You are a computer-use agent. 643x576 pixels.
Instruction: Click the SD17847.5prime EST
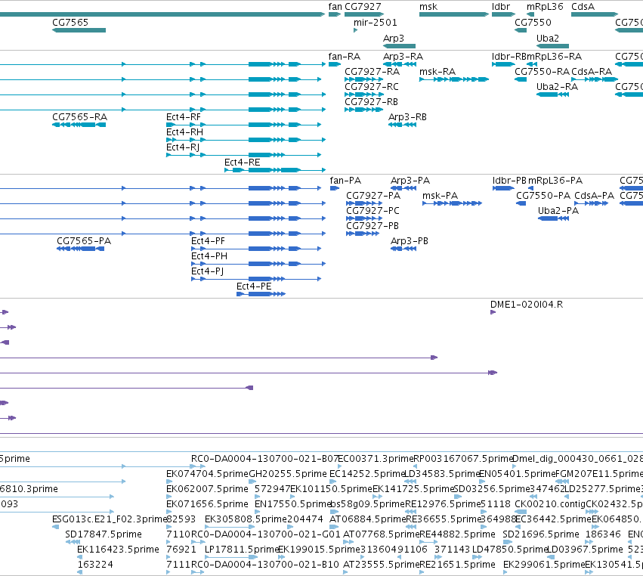73,542
